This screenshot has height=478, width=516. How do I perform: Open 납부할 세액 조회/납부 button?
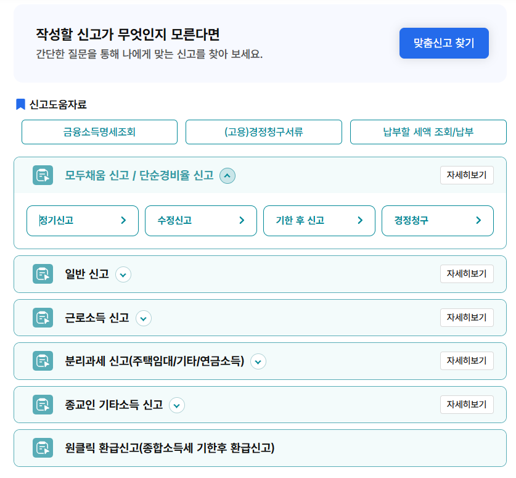(x=428, y=132)
